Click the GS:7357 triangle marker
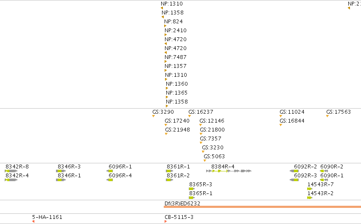361x224 pixels. pos(201,143)
